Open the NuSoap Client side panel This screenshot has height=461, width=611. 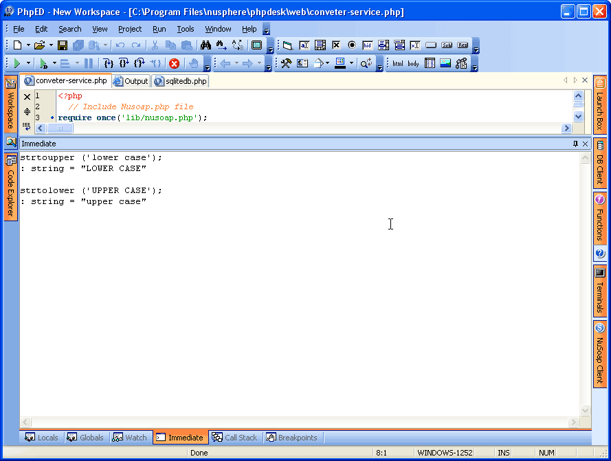click(599, 354)
